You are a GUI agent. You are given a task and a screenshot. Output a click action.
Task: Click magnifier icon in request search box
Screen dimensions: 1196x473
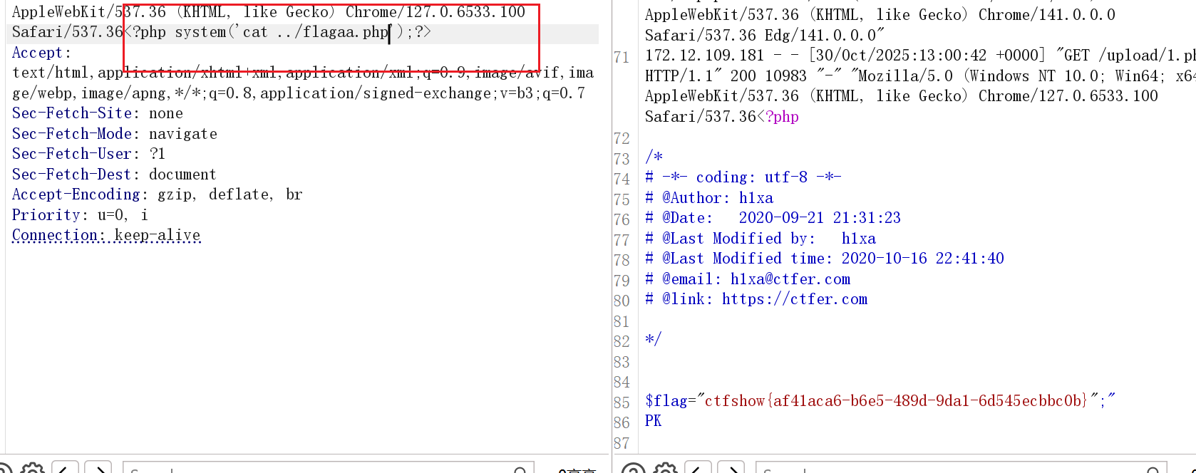(520, 470)
